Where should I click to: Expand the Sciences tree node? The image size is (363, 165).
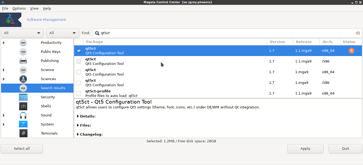point(4,79)
